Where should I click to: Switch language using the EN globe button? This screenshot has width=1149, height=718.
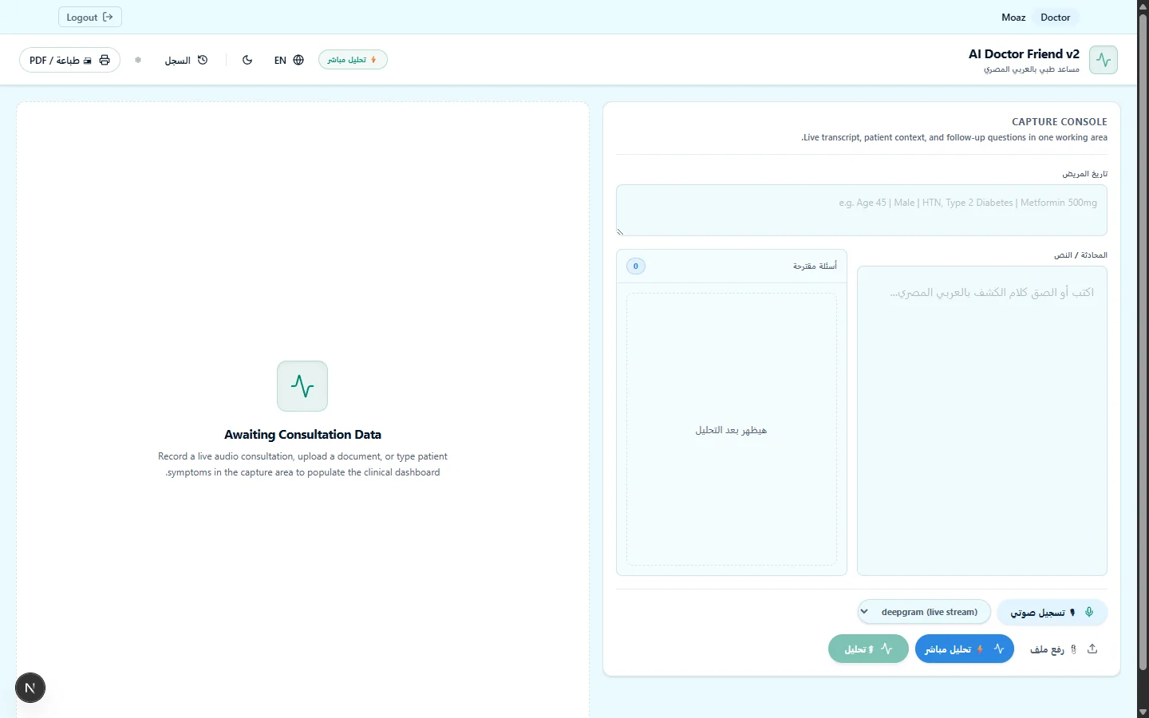[289, 60]
